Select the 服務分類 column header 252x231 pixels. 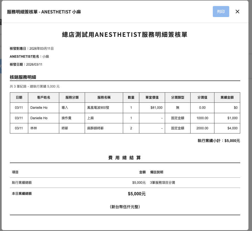click(x=72, y=98)
